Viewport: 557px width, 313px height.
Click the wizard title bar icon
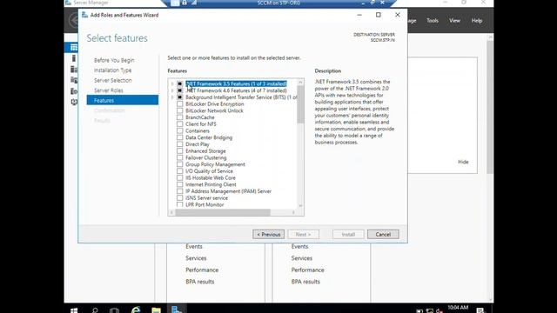coord(84,15)
